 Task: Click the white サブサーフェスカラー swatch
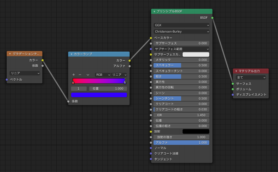click(196, 54)
